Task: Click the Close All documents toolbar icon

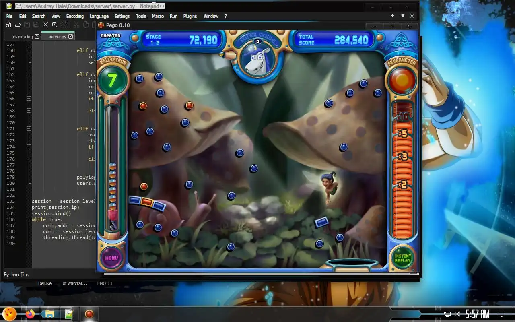Action: coord(55,25)
